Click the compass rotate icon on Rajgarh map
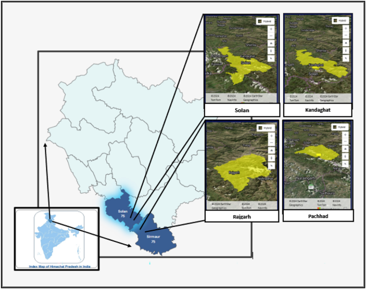The height and width of the screenshot is (289, 366). point(271,158)
